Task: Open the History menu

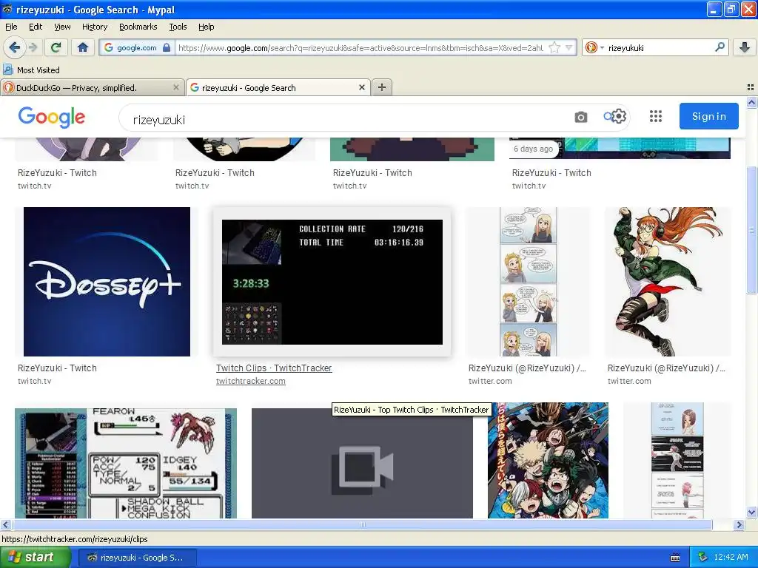Action: pos(94,27)
